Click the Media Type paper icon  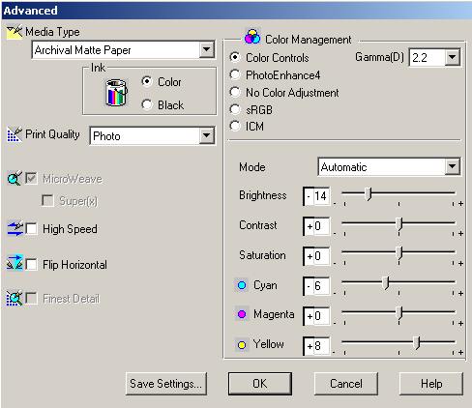(x=15, y=32)
